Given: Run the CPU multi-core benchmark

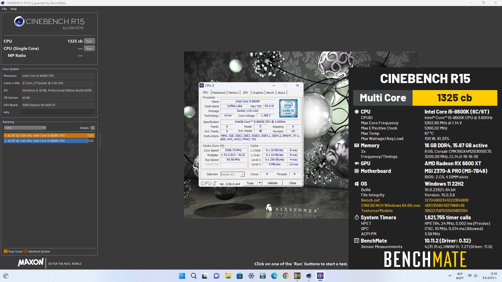Looking at the screenshot, I should pos(89,41).
